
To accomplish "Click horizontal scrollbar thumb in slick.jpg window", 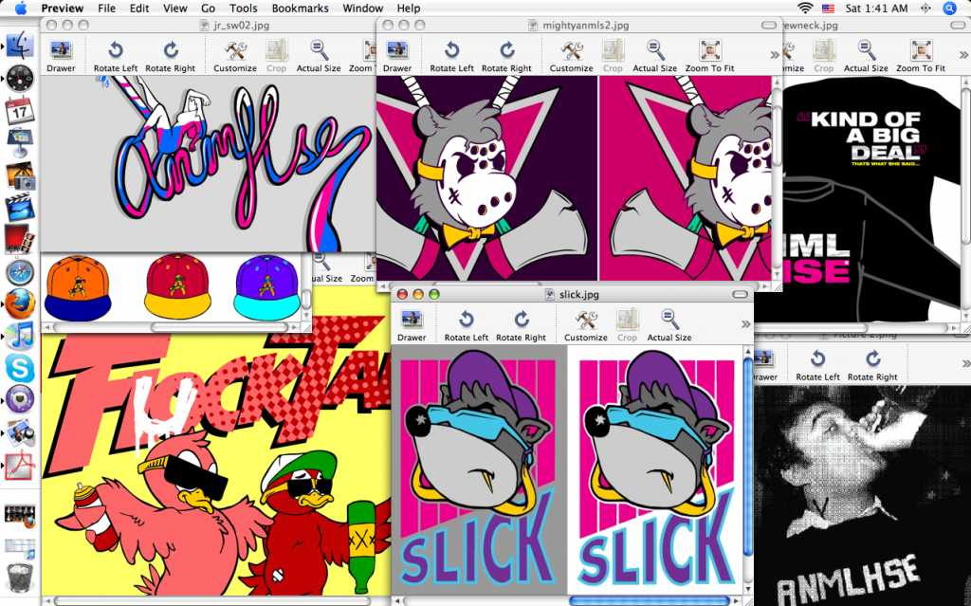I will pos(649,600).
